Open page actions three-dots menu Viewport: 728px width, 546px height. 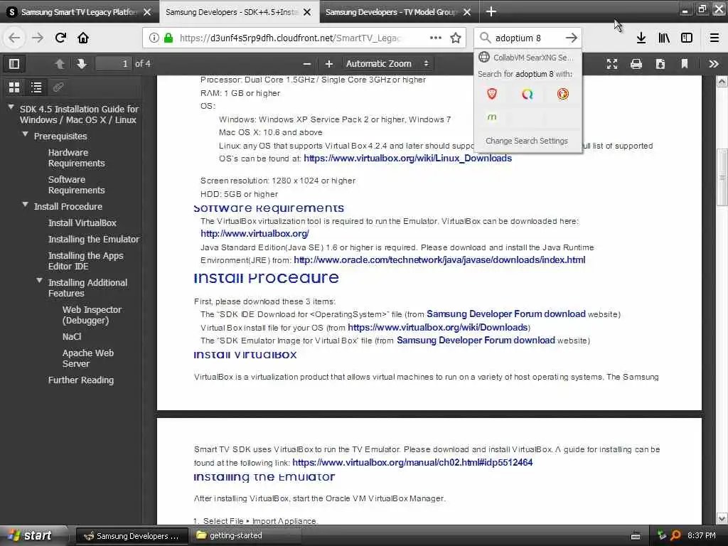click(x=436, y=38)
